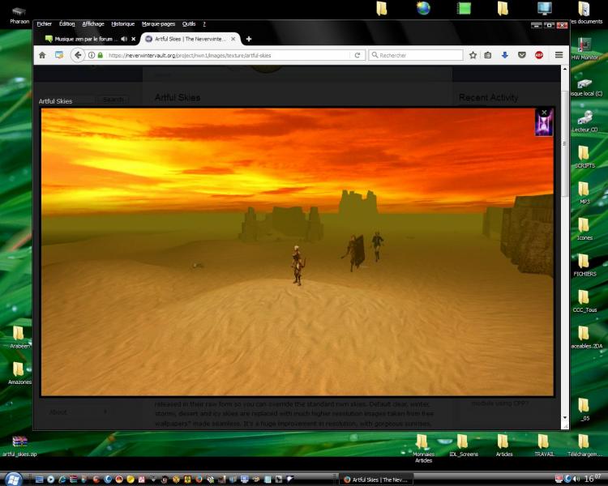Open a new tab with plus button
Screen dimensions: 608x486
(x=249, y=39)
